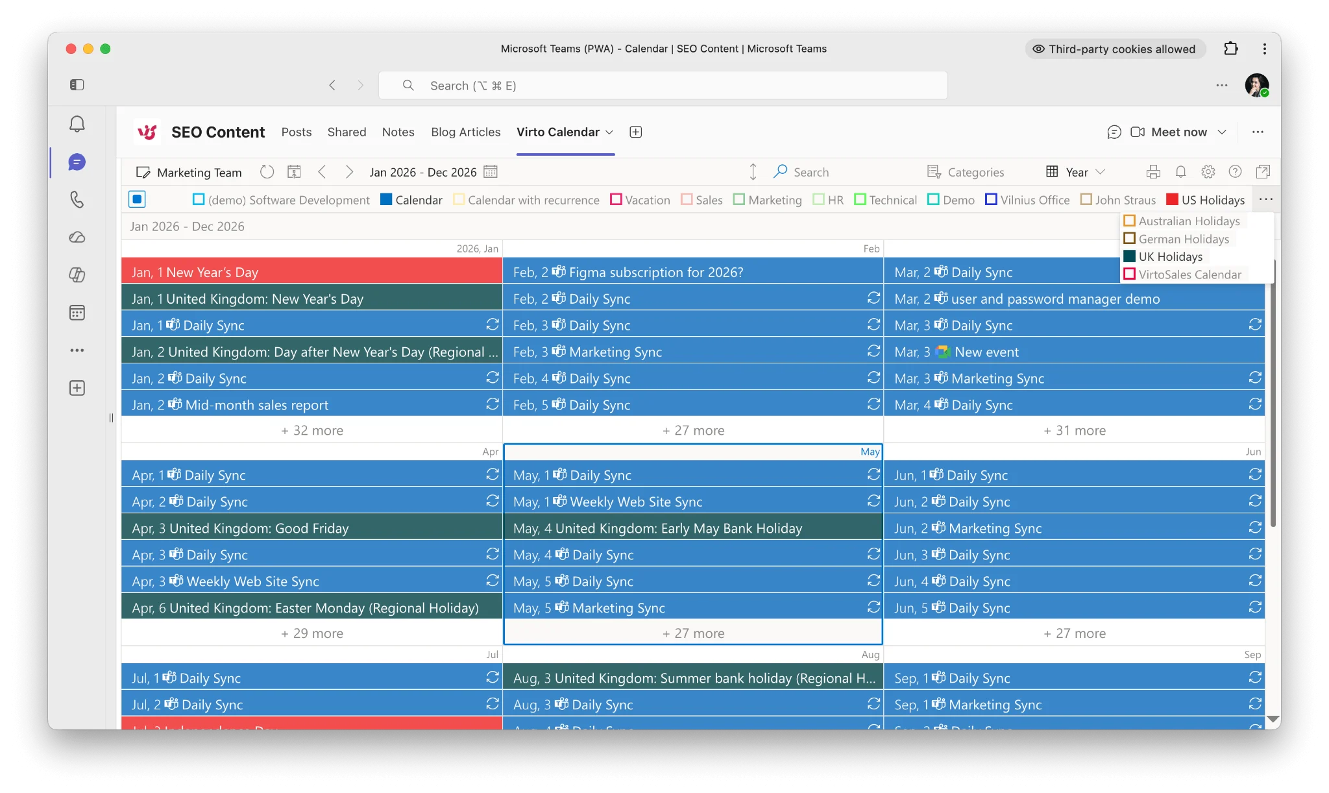Go to previous year period
The height and width of the screenshot is (793, 1329).
pos(322,172)
